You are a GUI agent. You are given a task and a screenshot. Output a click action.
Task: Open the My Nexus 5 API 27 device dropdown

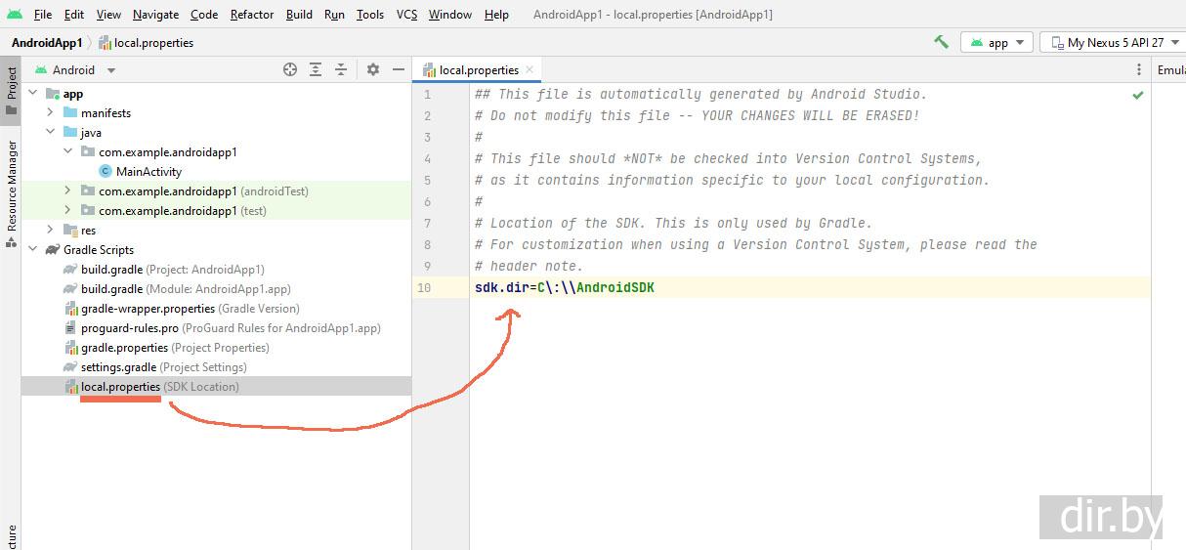click(x=1114, y=42)
